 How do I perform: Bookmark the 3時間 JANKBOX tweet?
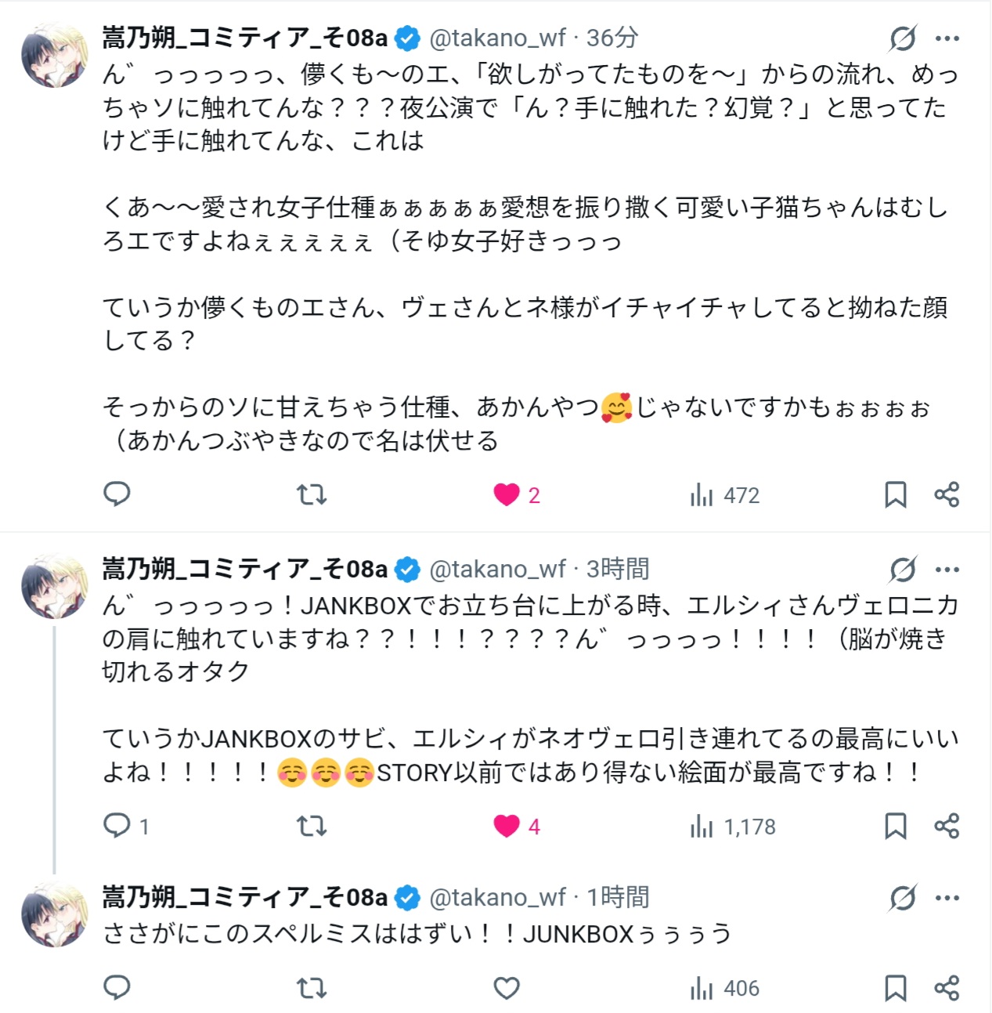pyautogui.click(x=895, y=826)
